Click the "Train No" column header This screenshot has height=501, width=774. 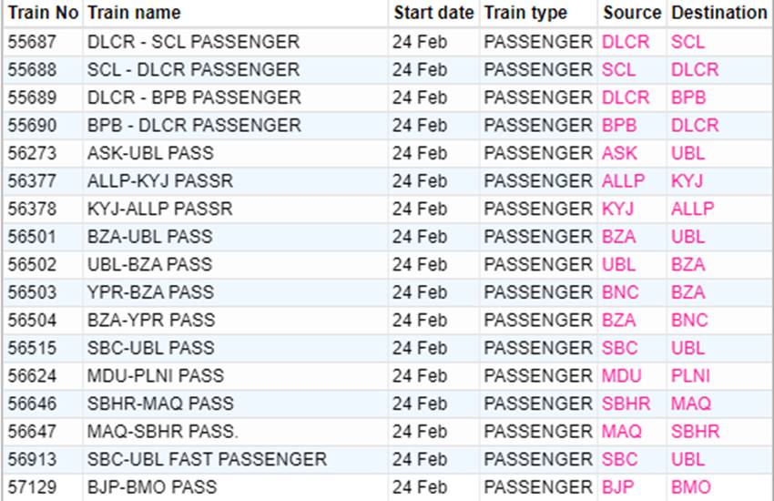(43, 13)
